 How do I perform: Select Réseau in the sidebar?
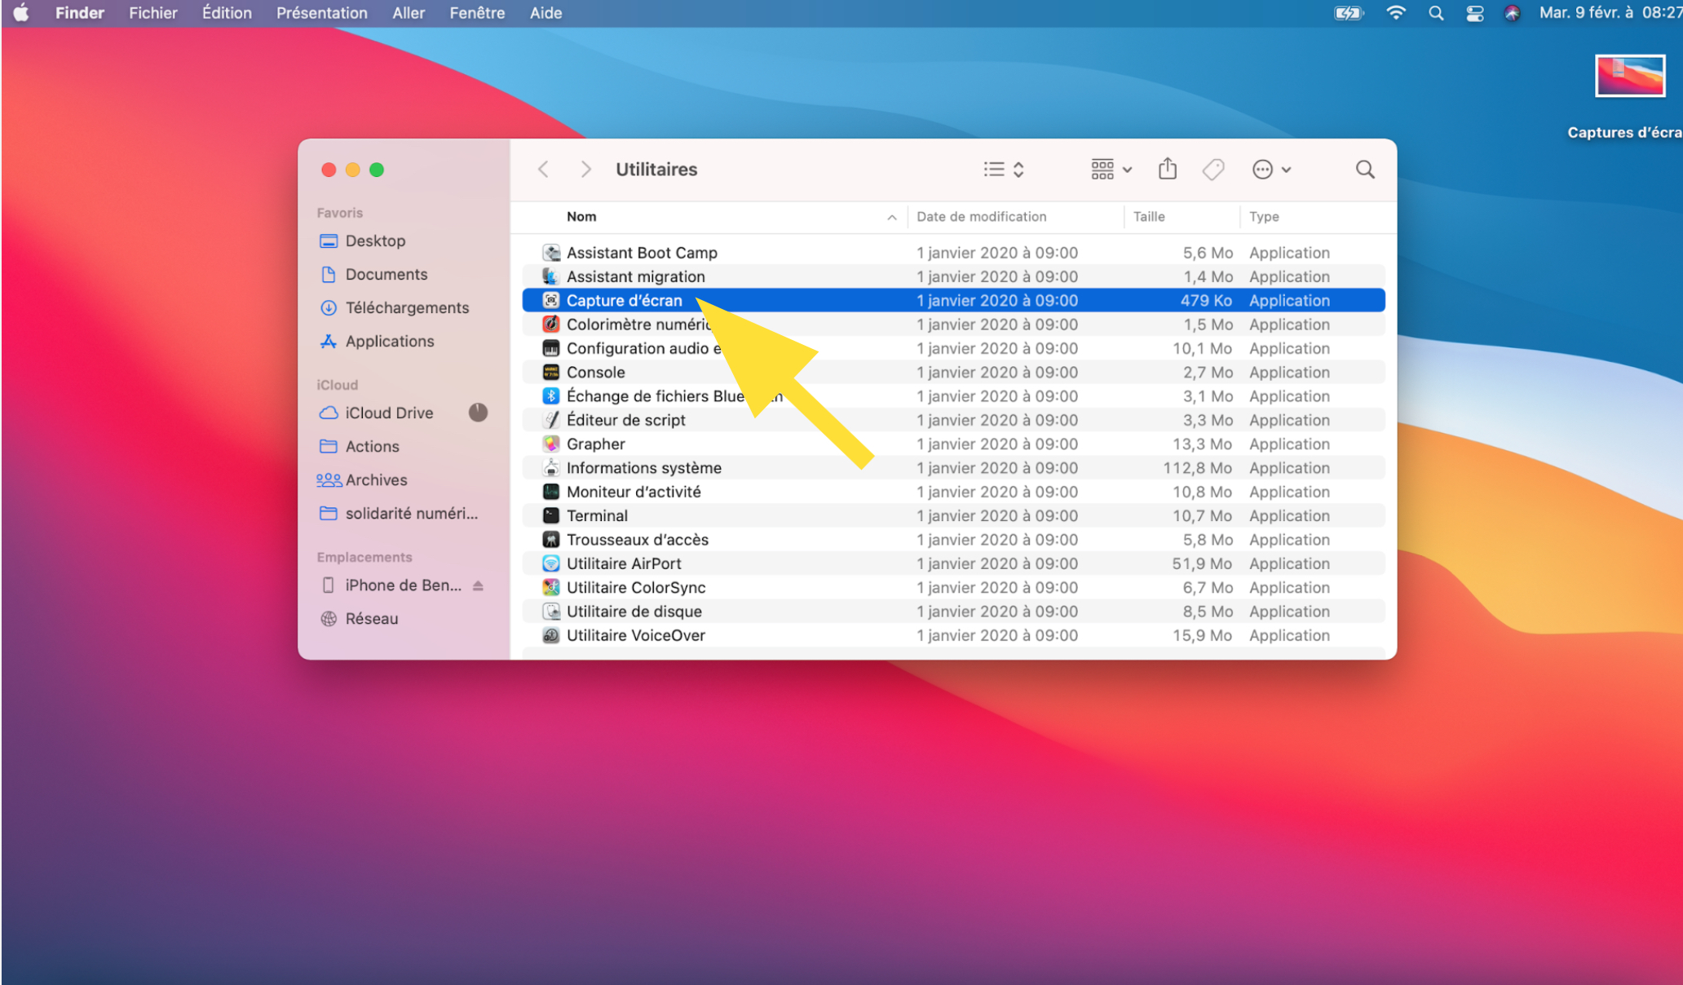click(360, 618)
